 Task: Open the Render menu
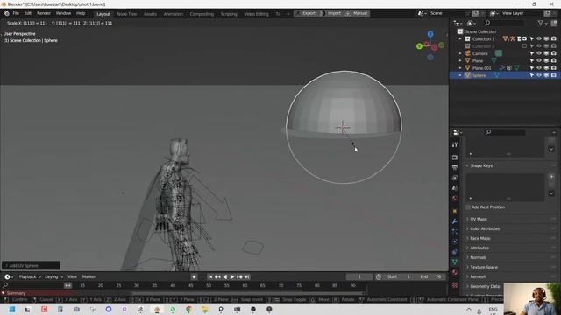pos(44,14)
